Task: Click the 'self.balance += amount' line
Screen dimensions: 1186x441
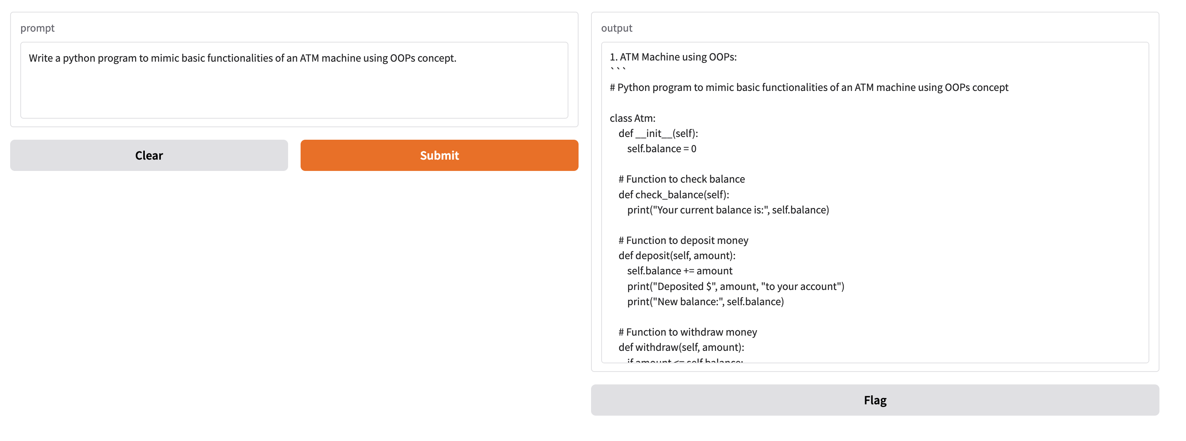Action: [x=679, y=270]
